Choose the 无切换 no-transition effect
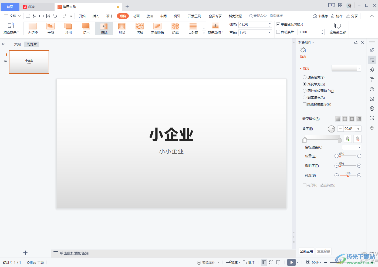This screenshot has width=378, height=267. pyautogui.click(x=33, y=28)
